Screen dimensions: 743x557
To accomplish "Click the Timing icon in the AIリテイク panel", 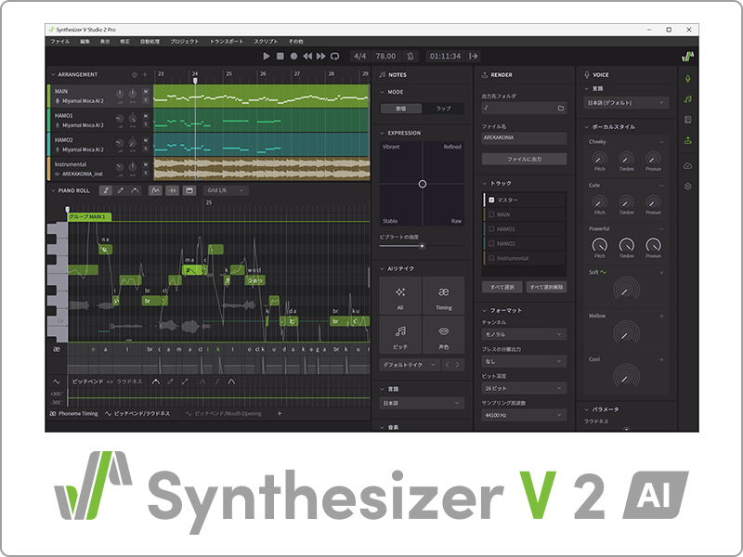I will click(444, 295).
